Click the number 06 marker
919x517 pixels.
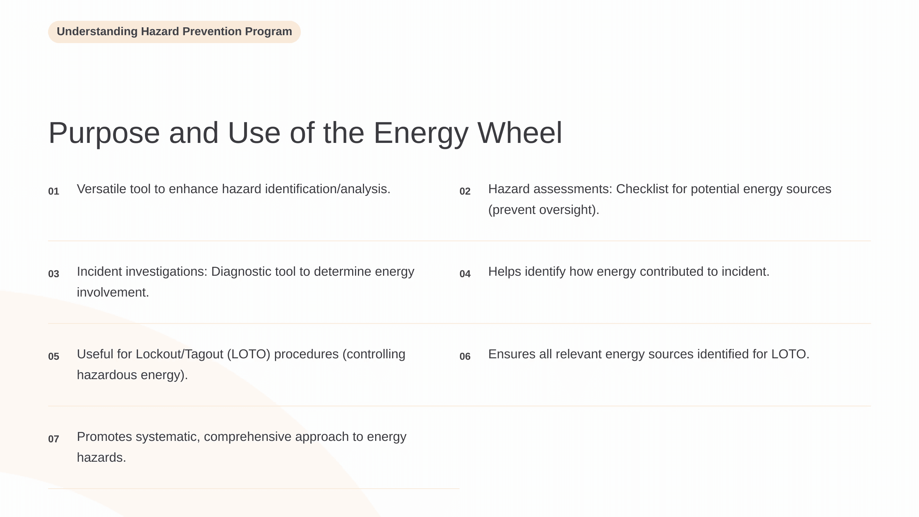pos(465,357)
